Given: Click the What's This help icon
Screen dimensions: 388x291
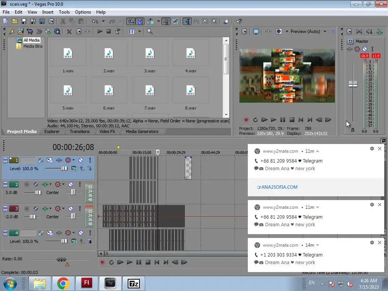Looking at the screenshot, I should pos(239,21).
